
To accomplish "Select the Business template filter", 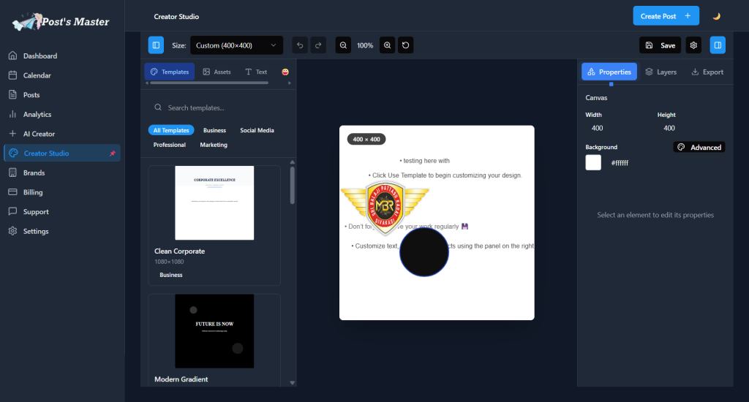I will pos(214,130).
